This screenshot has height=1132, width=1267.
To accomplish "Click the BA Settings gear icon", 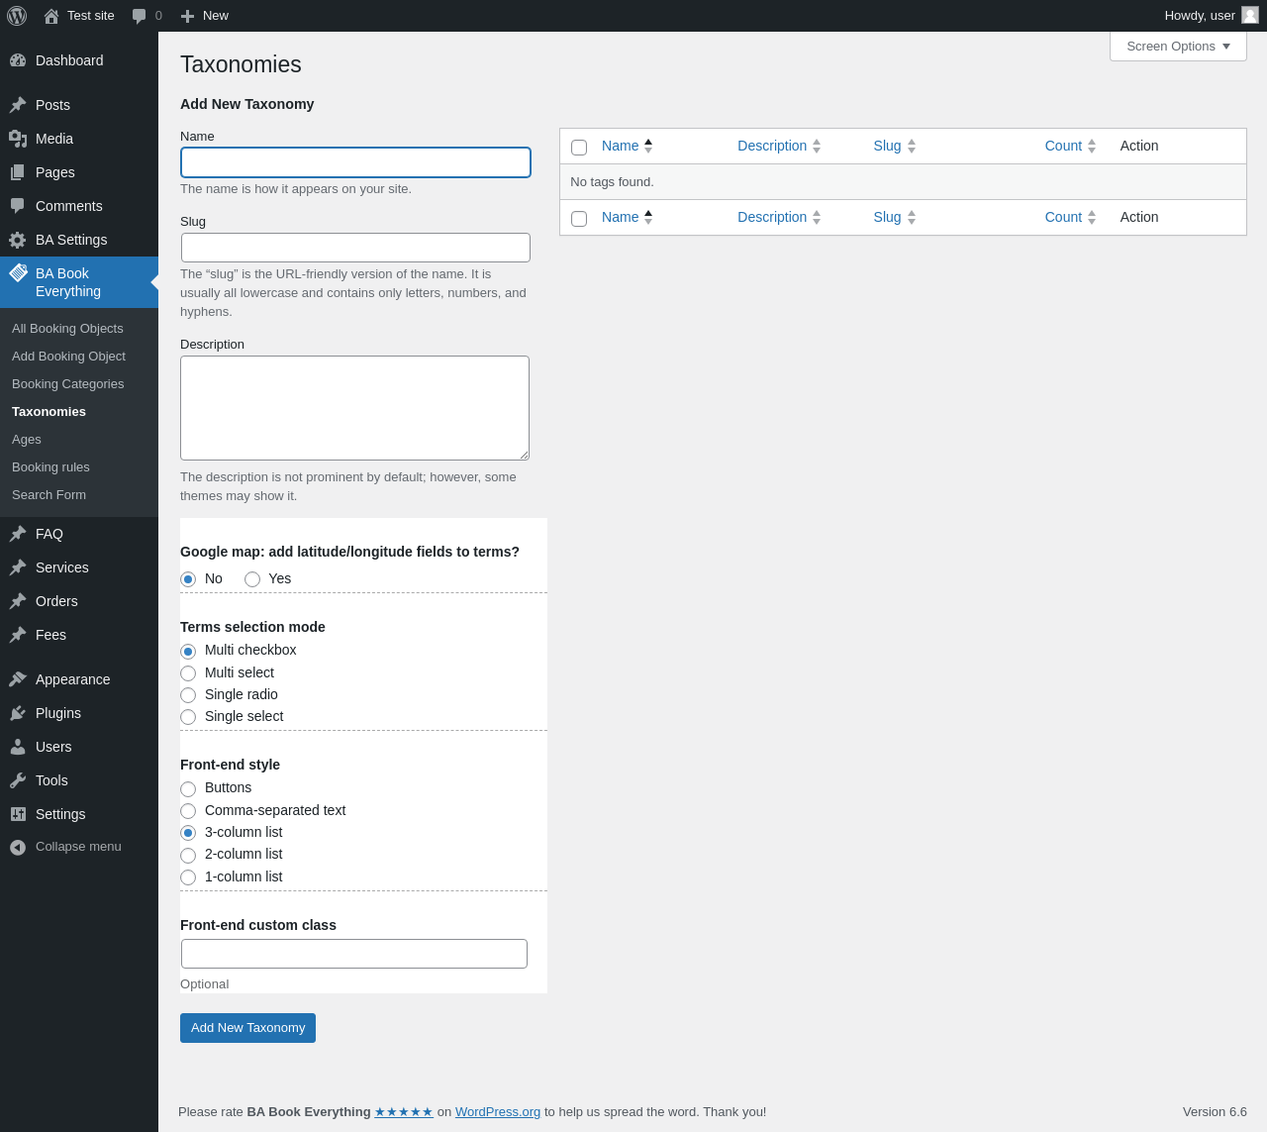I will [18, 240].
